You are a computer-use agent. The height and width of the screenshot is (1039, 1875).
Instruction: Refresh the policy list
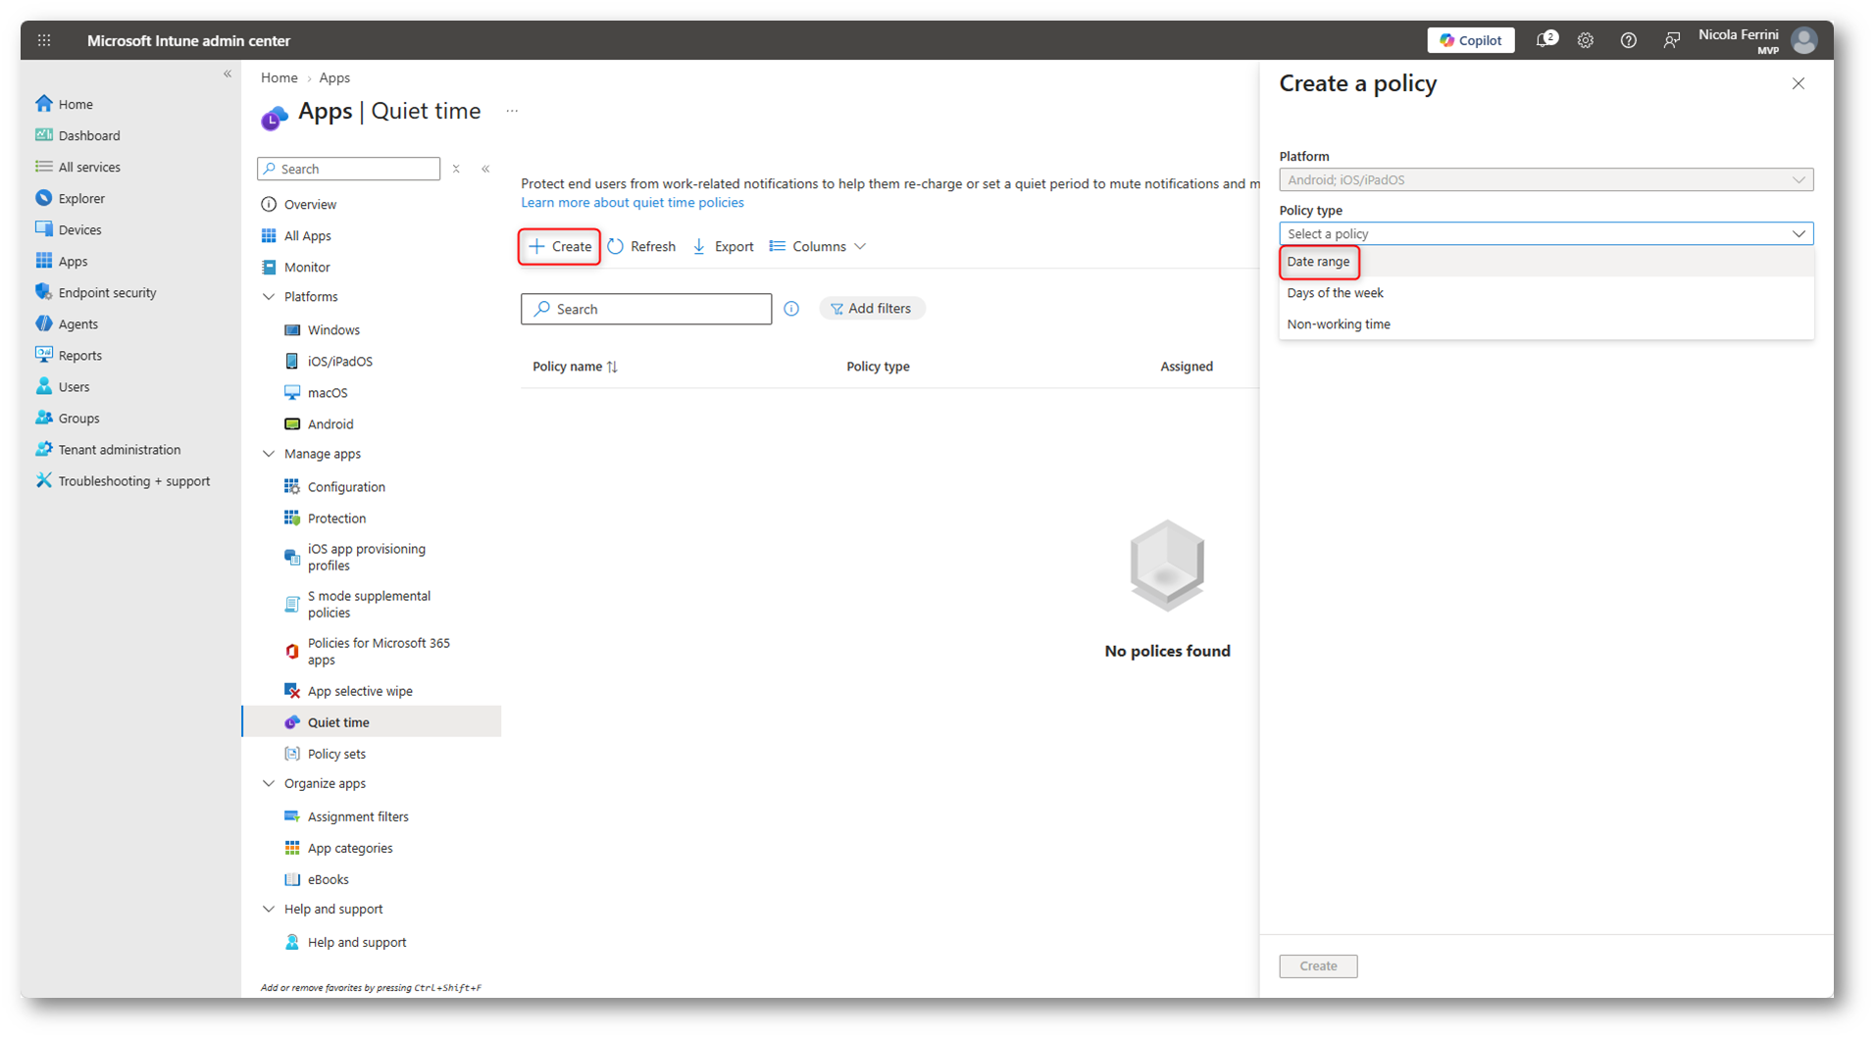[641, 246]
